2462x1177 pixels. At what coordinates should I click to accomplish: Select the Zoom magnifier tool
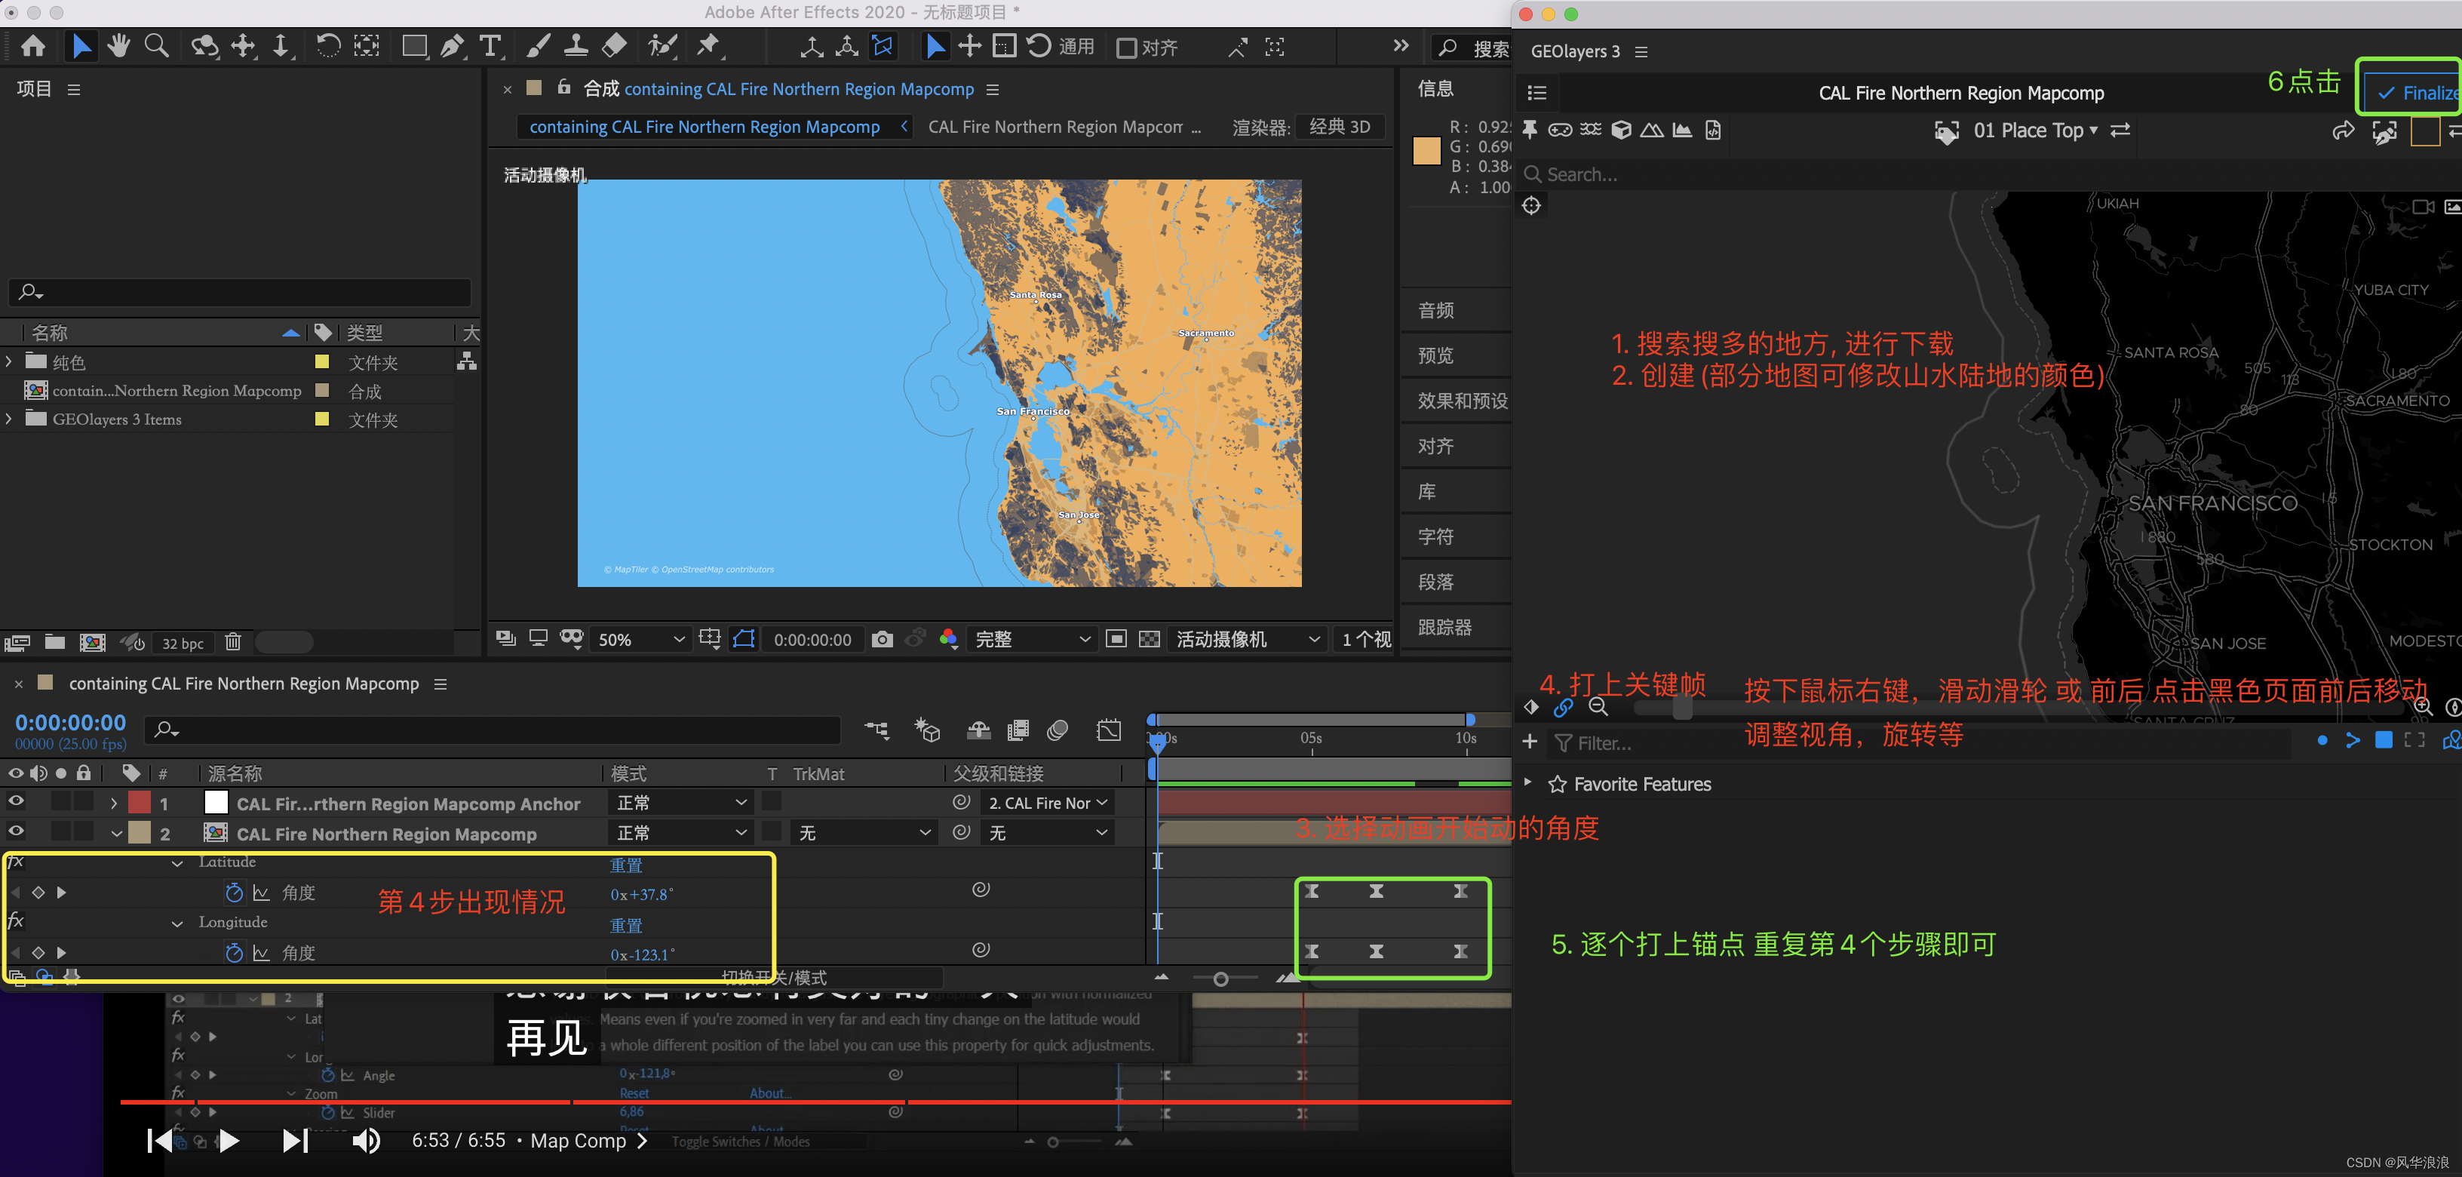(x=157, y=46)
